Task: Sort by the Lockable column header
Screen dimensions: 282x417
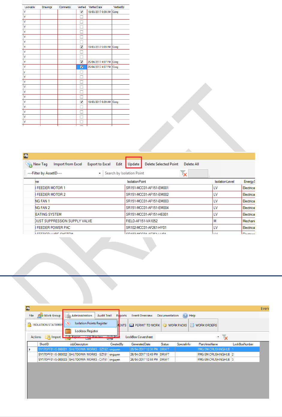Action: (31, 7)
